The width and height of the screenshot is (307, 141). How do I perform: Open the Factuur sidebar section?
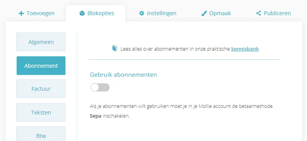41,89
